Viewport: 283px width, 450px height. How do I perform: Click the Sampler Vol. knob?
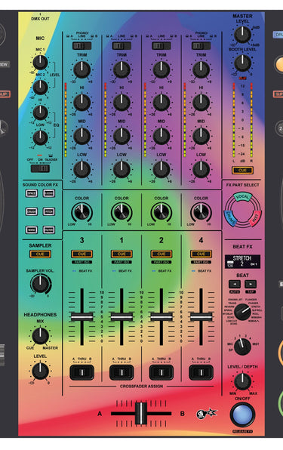40,284
